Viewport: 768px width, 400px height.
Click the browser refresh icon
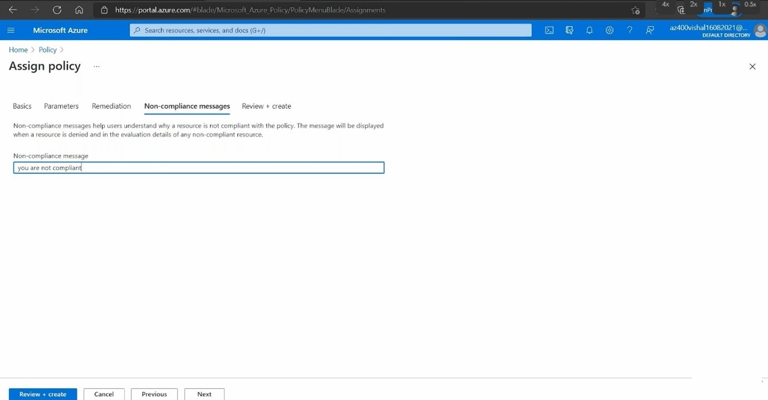tap(57, 10)
